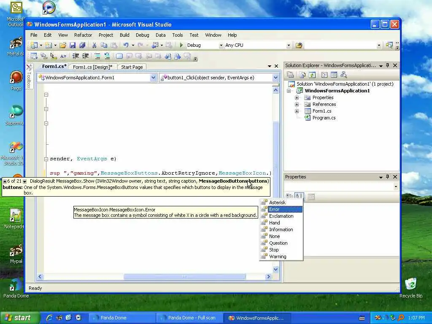This screenshot has width=432, height=324.
Task: Undo the last edit with the blue arrow
Action: (x=126, y=45)
